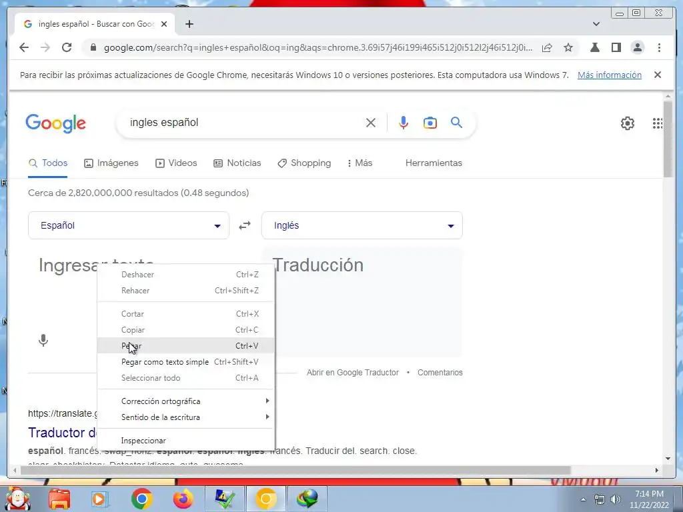Toggle the browser side panel
This screenshot has width=683, height=512.
coord(616,47)
